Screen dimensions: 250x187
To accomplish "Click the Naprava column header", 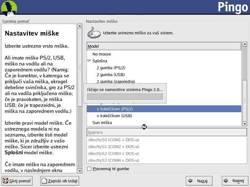I will point(167,132).
